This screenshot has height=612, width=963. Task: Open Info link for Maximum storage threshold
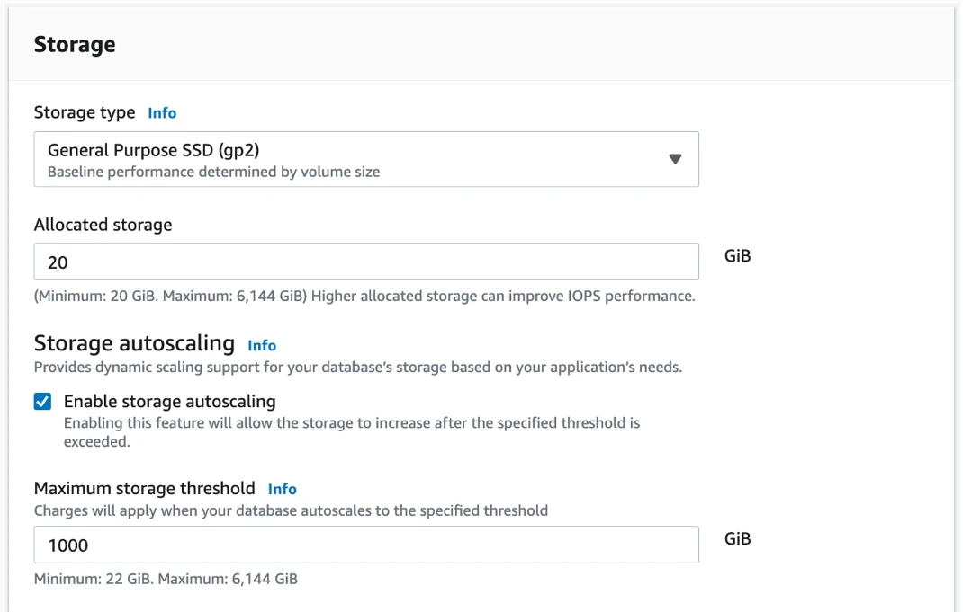tap(282, 489)
